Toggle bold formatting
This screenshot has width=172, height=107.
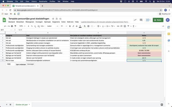click(x=70, y=26)
